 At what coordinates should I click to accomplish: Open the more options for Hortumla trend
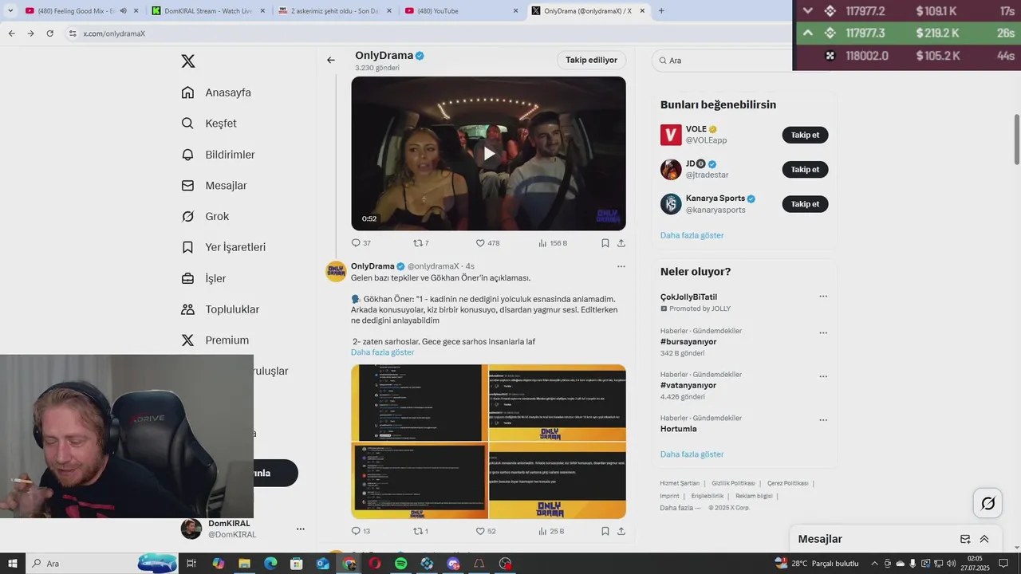click(823, 420)
